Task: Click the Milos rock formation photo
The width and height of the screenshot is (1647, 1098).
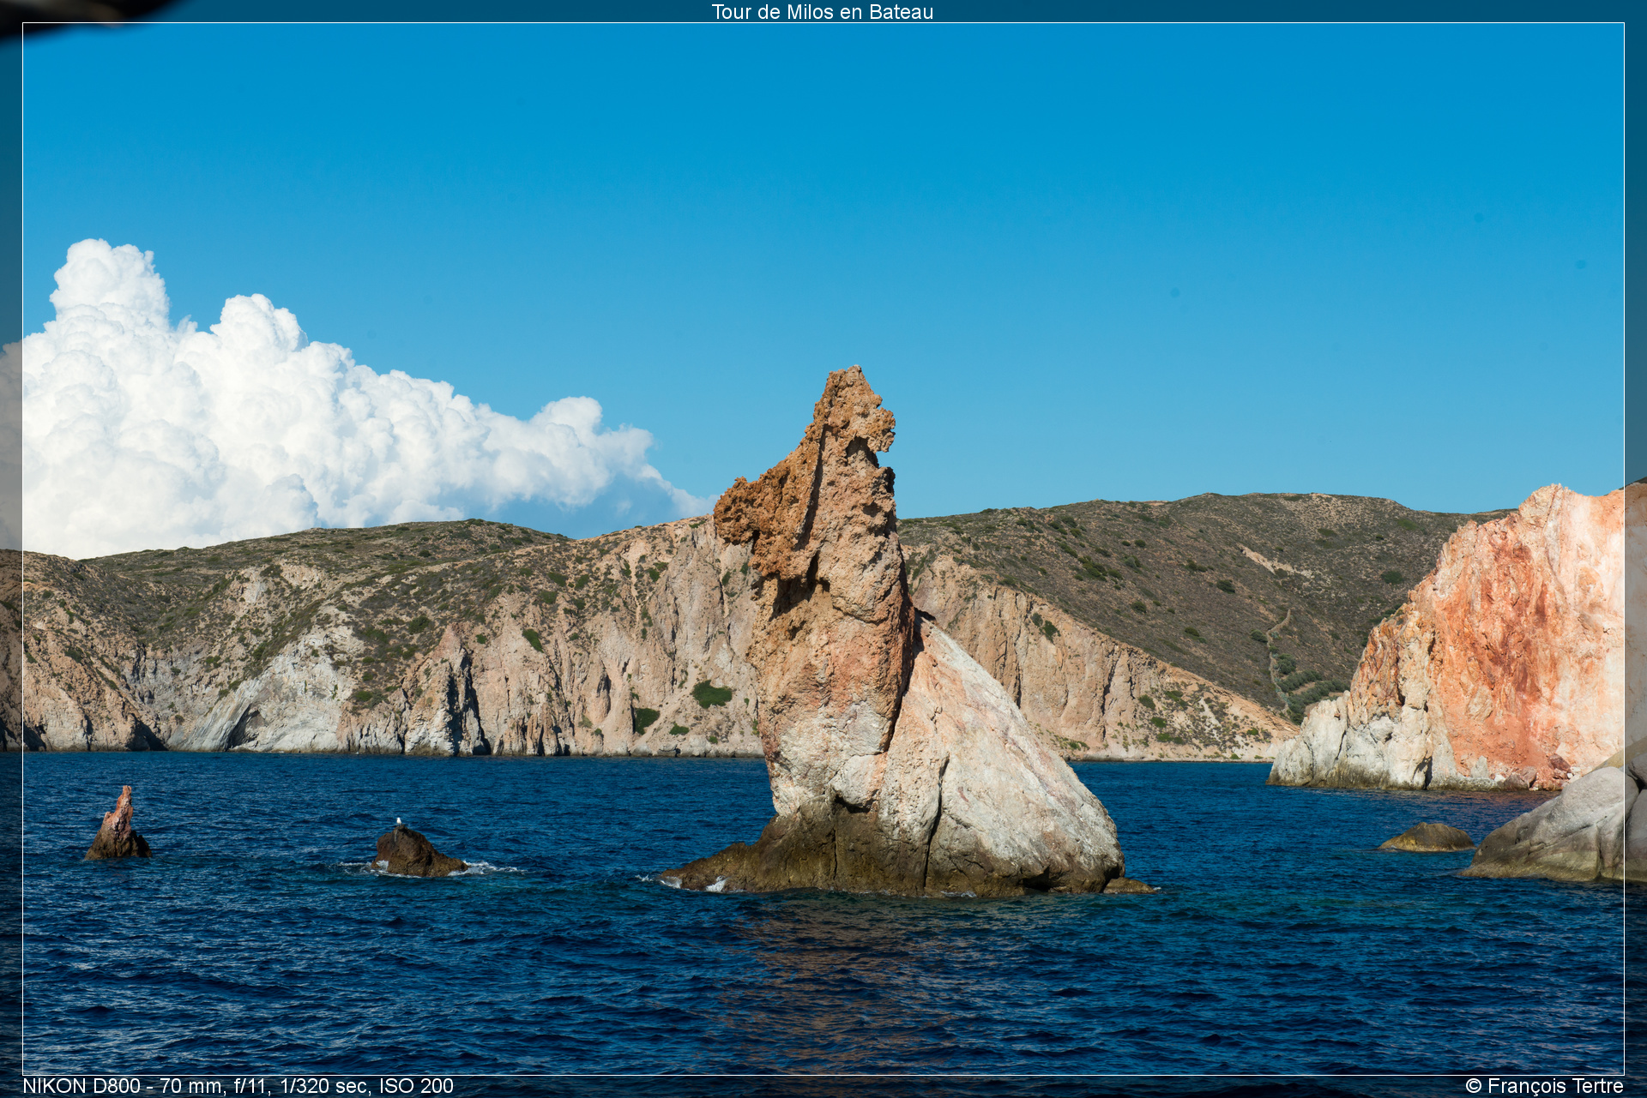Action: 823,549
